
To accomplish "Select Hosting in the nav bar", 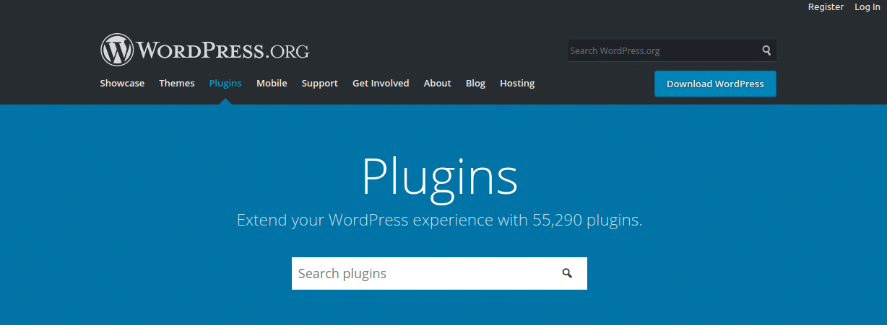I will 517,84.
